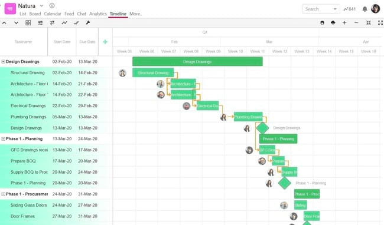Switch to the Analytics tab

coord(98,14)
